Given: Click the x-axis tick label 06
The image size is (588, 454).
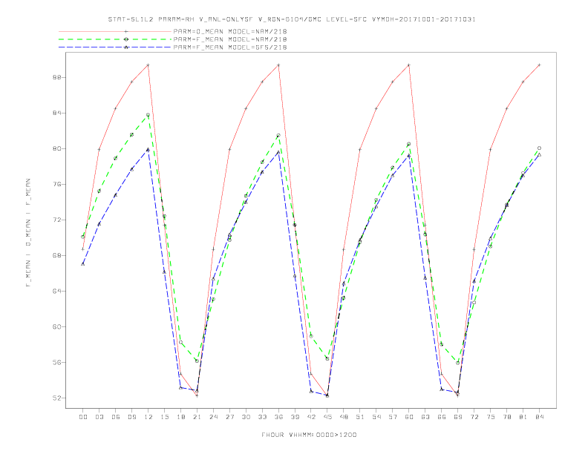Looking at the screenshot, I should (x=116, y=417).
